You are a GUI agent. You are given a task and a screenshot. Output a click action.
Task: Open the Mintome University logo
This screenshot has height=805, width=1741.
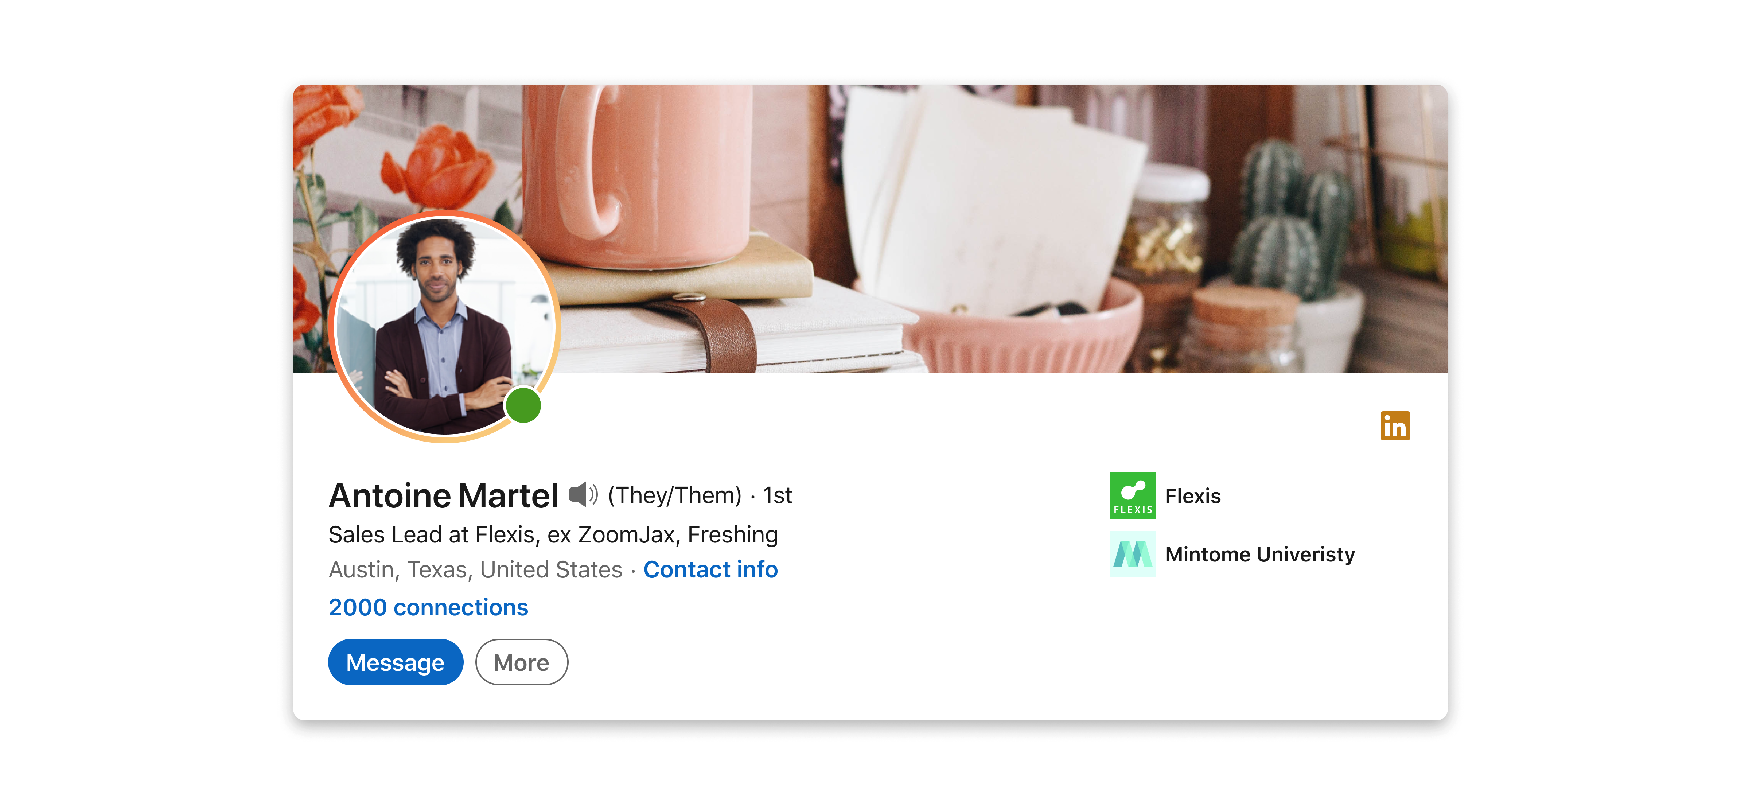point(1133,554)
